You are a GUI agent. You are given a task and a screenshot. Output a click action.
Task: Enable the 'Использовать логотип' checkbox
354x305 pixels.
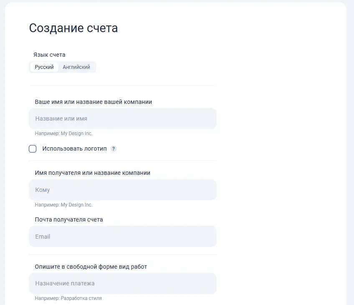click(x=33, y=149)
